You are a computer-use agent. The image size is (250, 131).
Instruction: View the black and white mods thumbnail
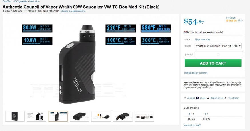(36, 116)
